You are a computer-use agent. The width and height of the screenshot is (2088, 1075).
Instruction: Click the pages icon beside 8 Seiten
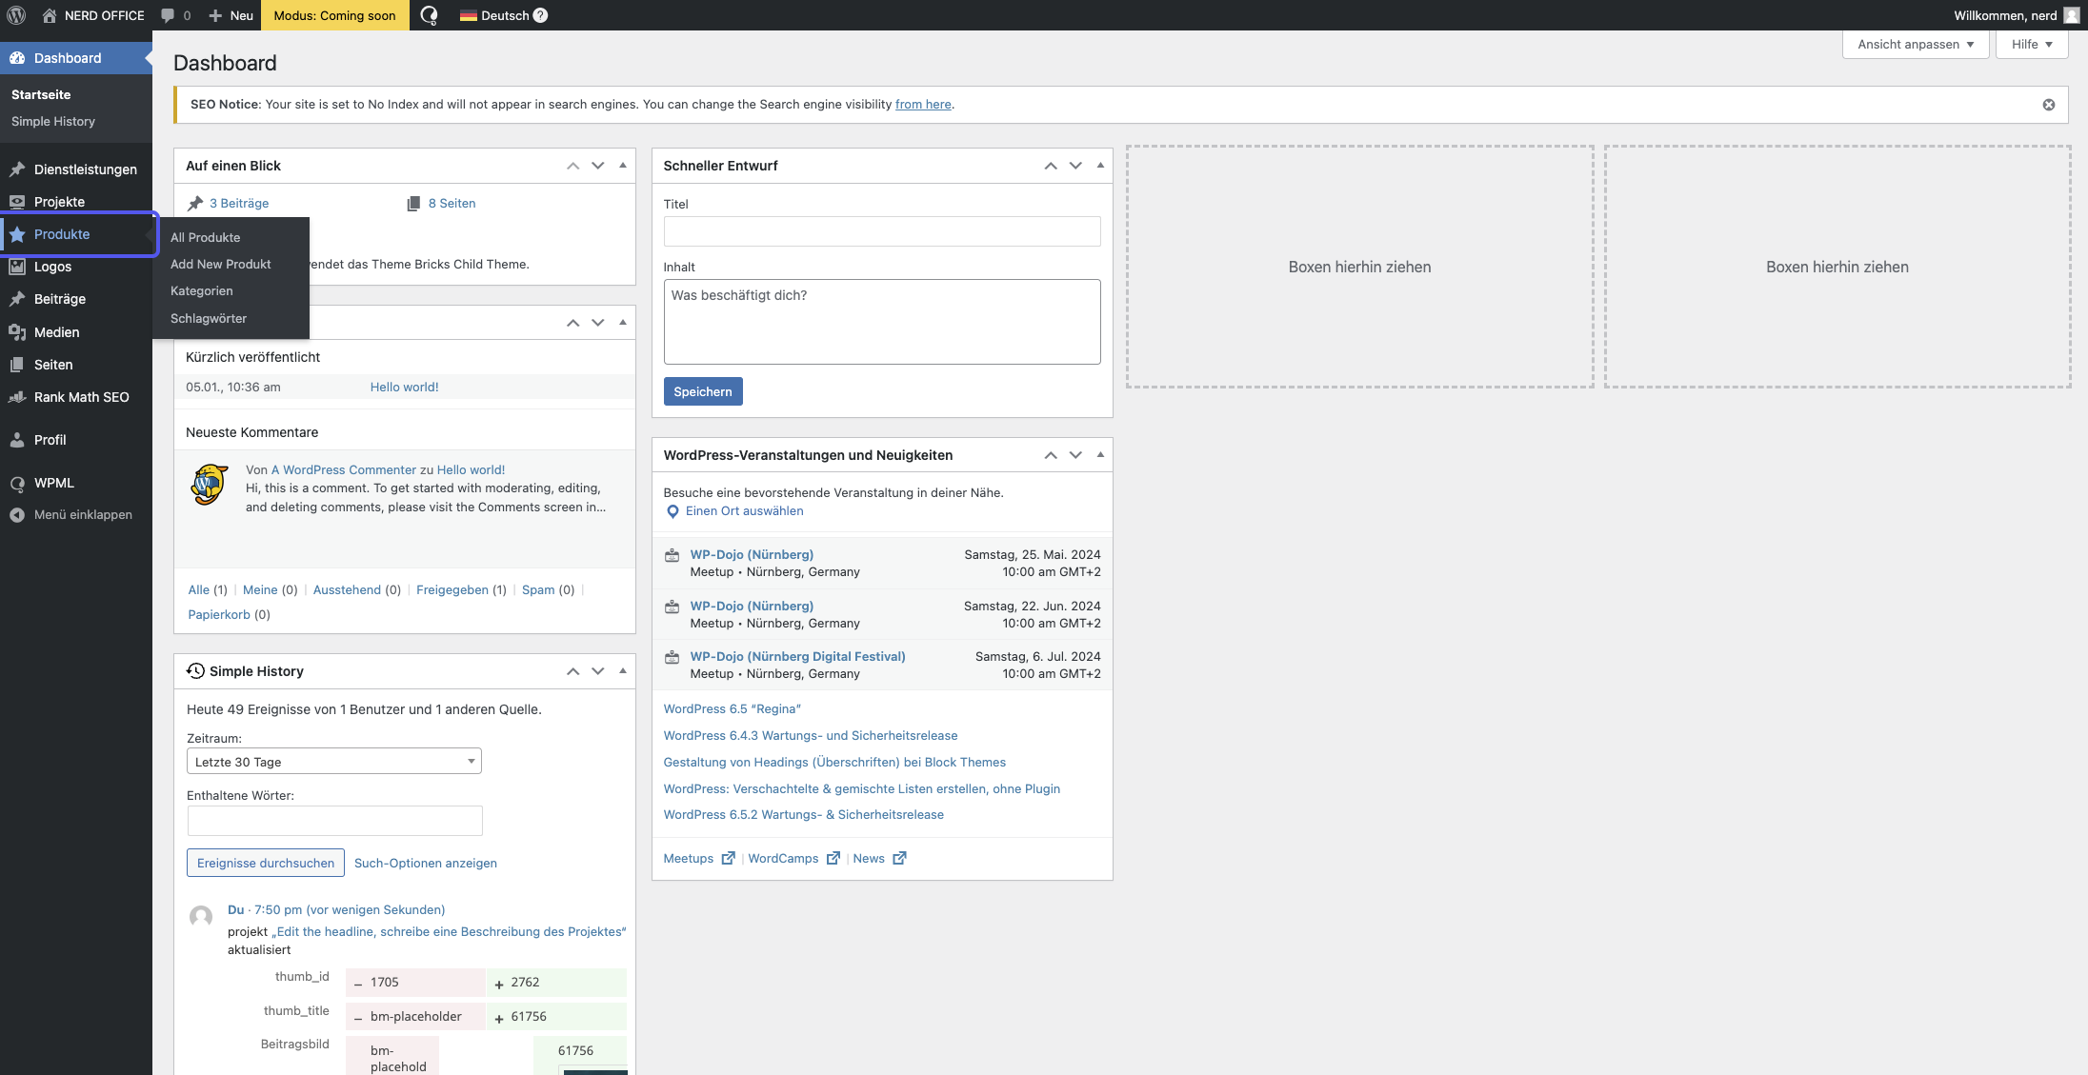413,203
